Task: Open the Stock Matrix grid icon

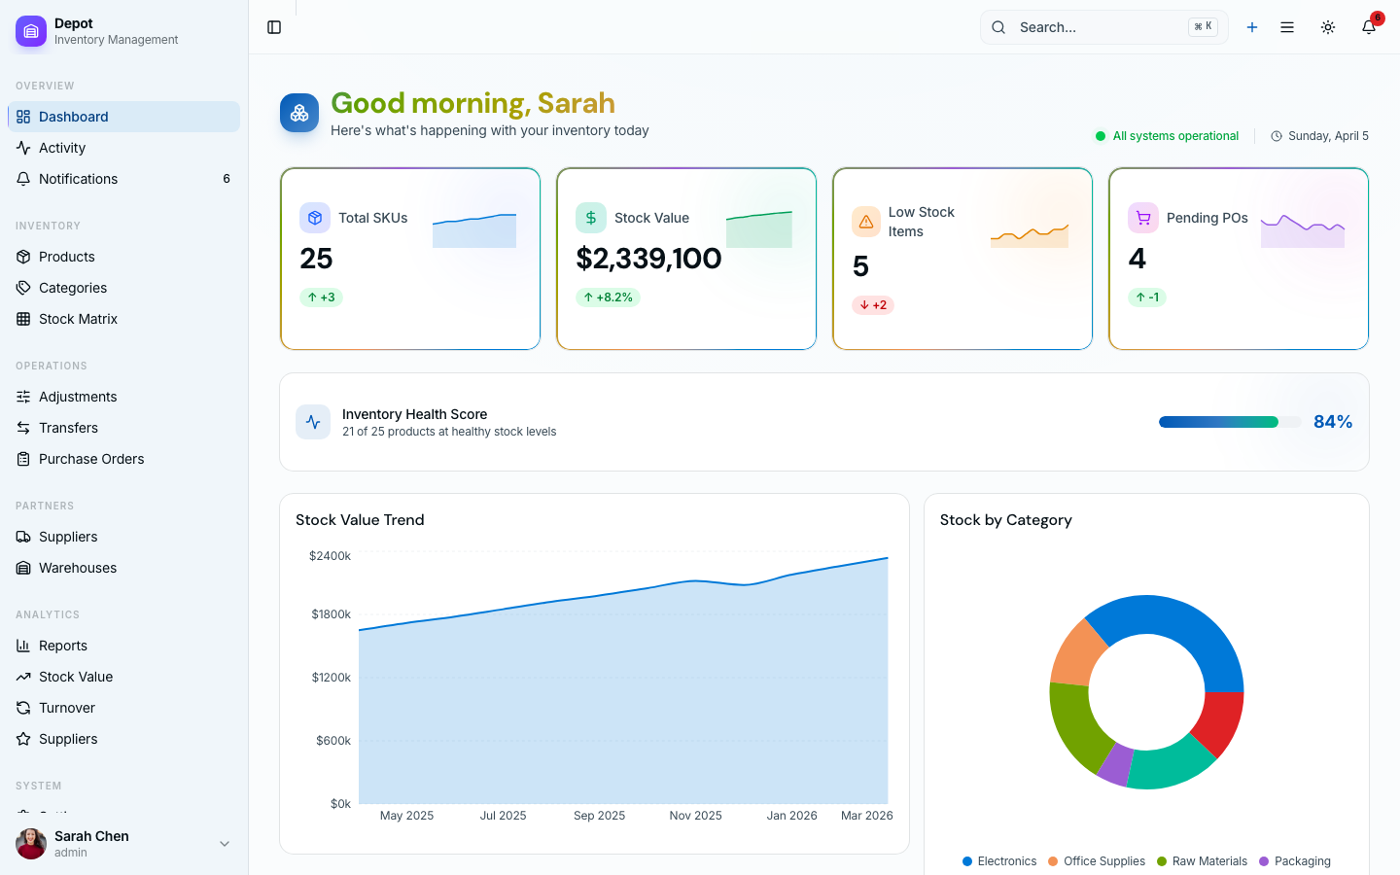Action: (x=21, y=319)
